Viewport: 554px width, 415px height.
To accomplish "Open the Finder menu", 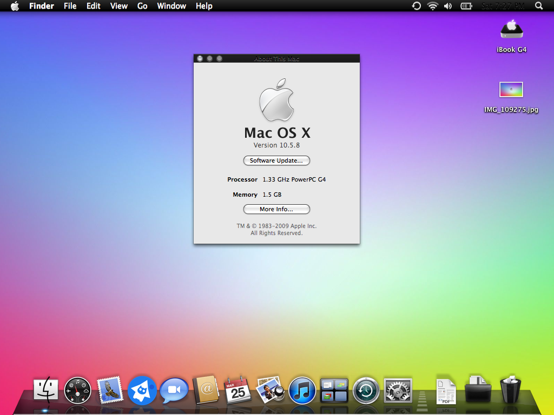I will [42, 6].
